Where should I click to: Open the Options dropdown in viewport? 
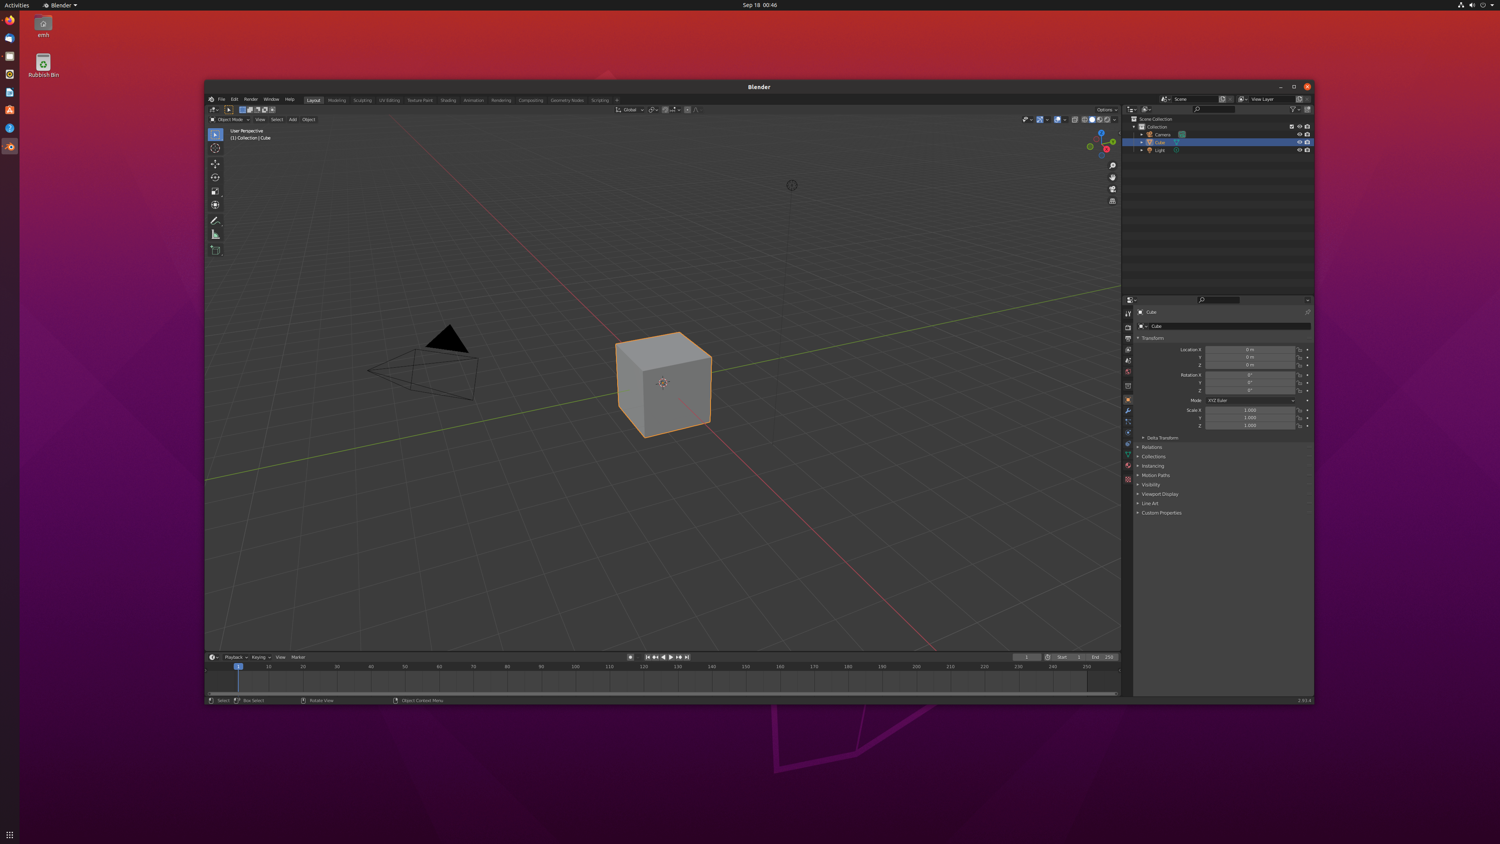click(x=1107, y=110)
